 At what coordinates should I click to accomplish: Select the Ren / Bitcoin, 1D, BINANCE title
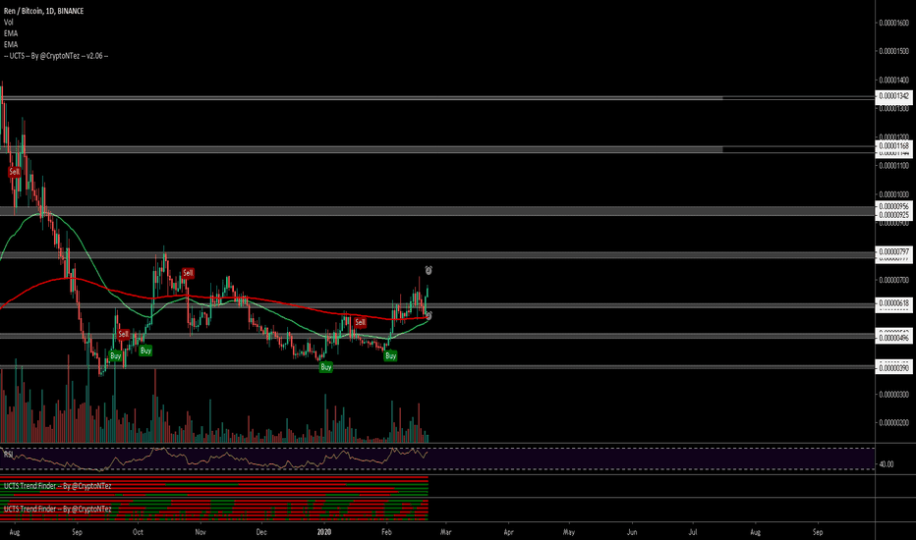(44, 11)
